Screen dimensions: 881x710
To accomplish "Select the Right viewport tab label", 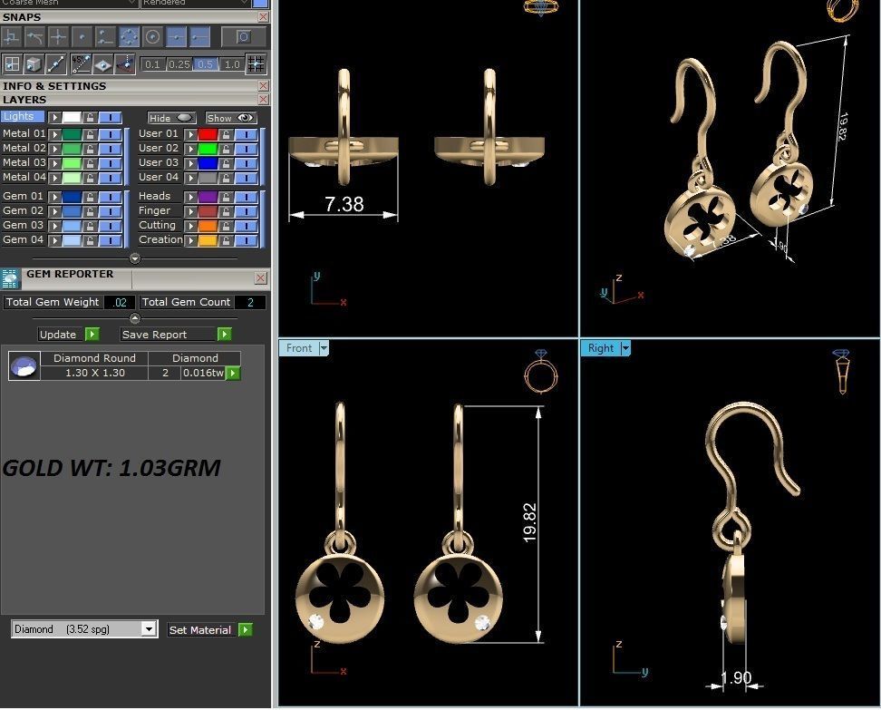I will point(601,348).
